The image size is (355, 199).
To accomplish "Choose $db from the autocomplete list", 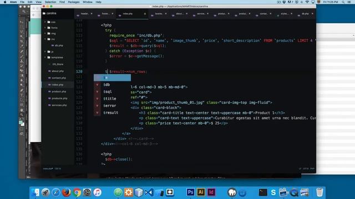I will (112, 85).
